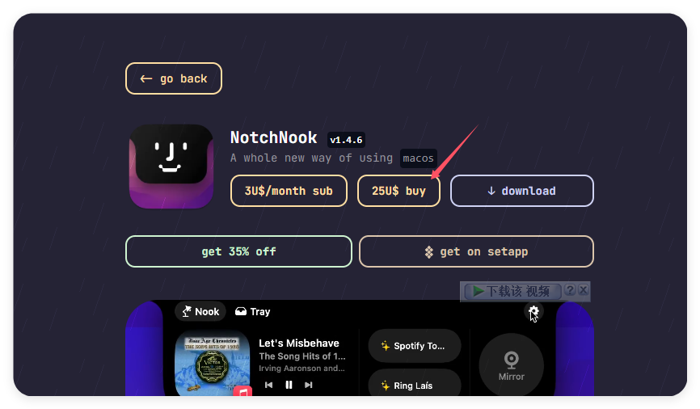Choose the 25U$ buy button
700x409 pixels.
pos(398,191)
